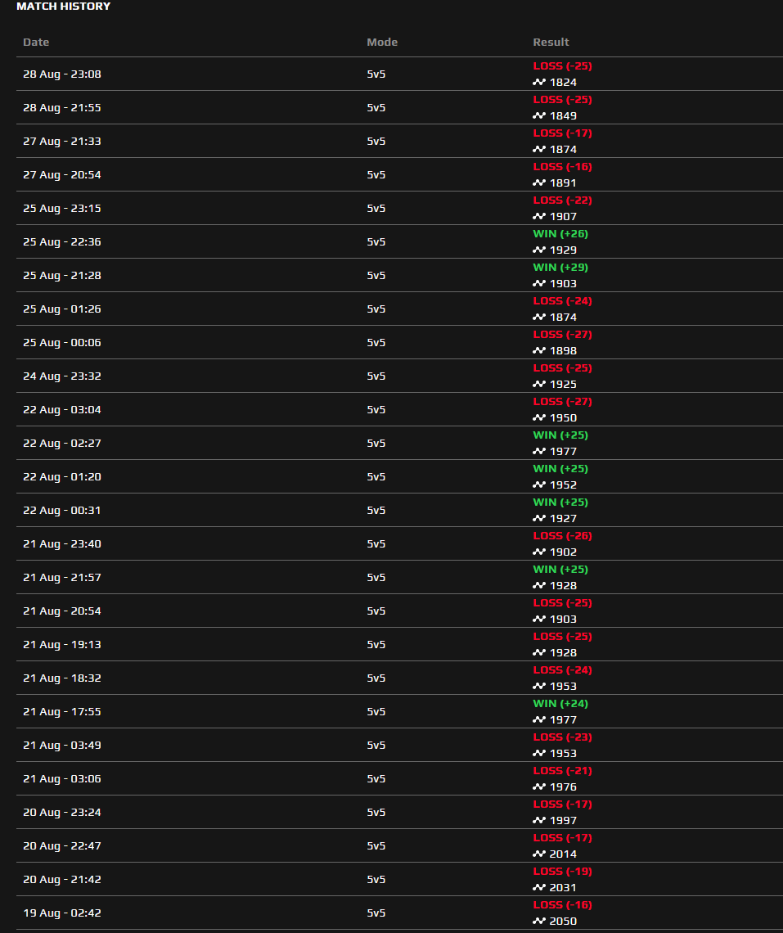Click 5v5 mode in 28 Aug 23:08 row
Screen dimensions: 783x933
pyautogui.click(x=376, y=74)
